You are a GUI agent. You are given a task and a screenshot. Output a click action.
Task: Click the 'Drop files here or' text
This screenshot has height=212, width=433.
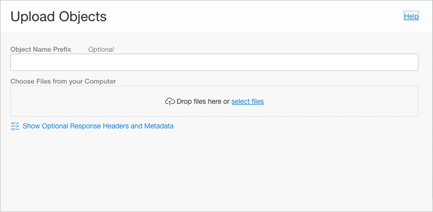click(203, 101)
